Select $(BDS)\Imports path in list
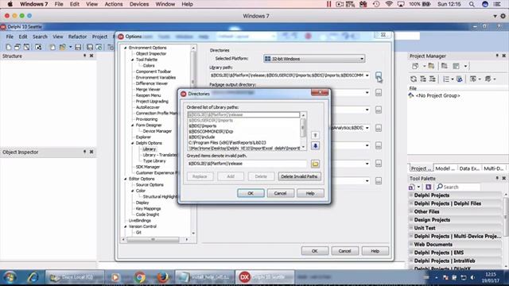 click(203, 126)
